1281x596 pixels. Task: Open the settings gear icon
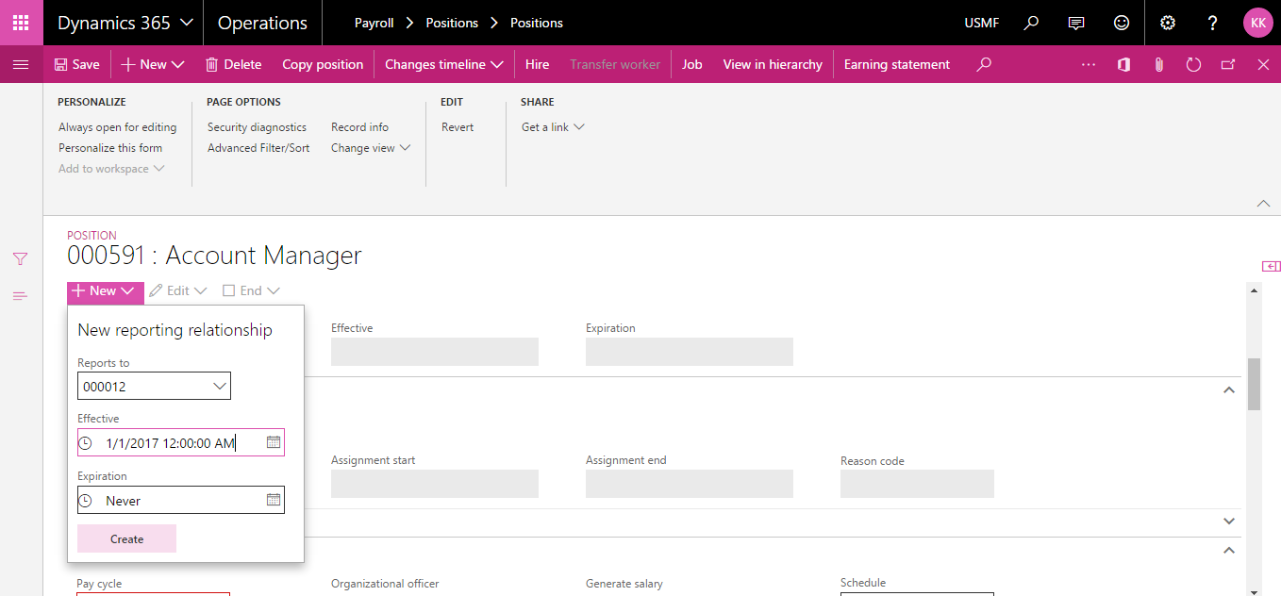click(x=1168, y=23)
